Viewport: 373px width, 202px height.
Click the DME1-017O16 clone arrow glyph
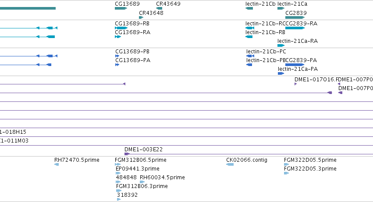pos(296,84)
